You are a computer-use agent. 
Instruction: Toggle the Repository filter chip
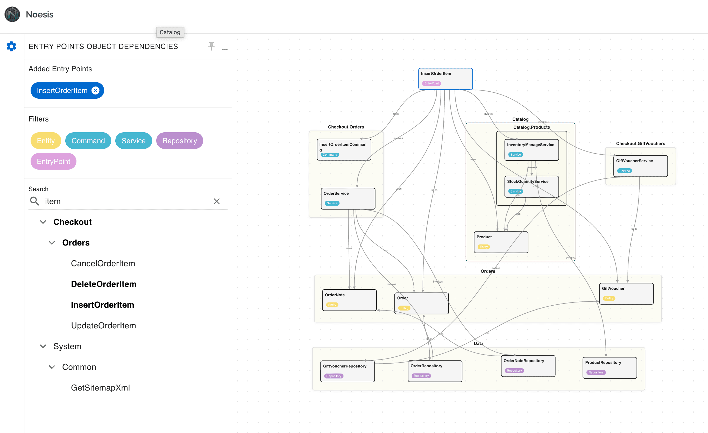pyautogui.click(x=179, y=141)
